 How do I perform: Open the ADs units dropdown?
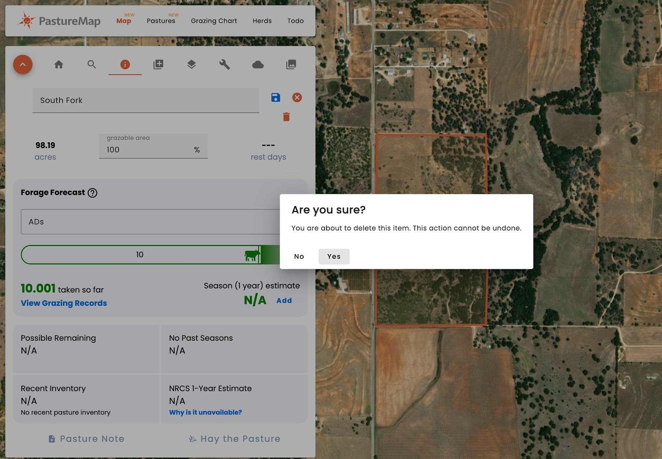[x=150, y=222]
